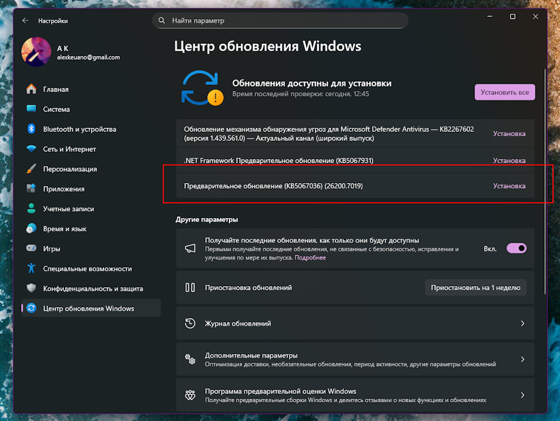Click the back arrow icon in title bar
The width and height of the screenshot is (560, 421).
click(25, 20)
